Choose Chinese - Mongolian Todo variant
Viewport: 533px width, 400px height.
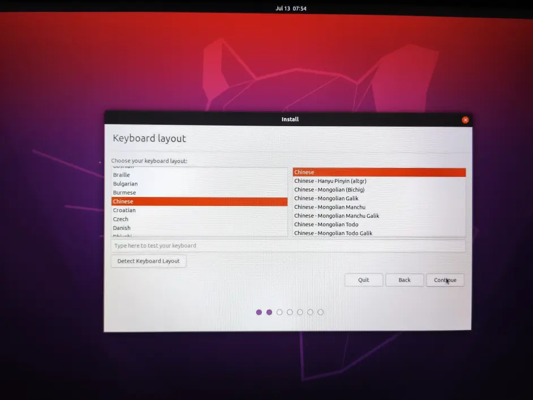(x=379, y=225)
